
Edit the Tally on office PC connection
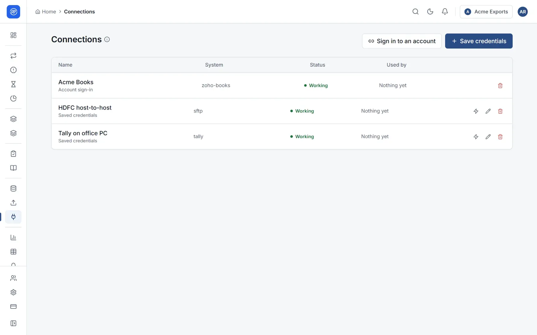point(488,137)
